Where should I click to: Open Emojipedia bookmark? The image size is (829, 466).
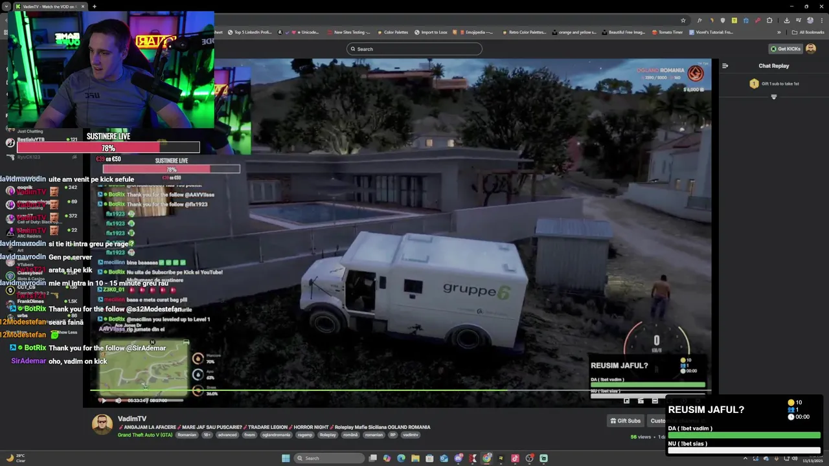pos(473,32)
